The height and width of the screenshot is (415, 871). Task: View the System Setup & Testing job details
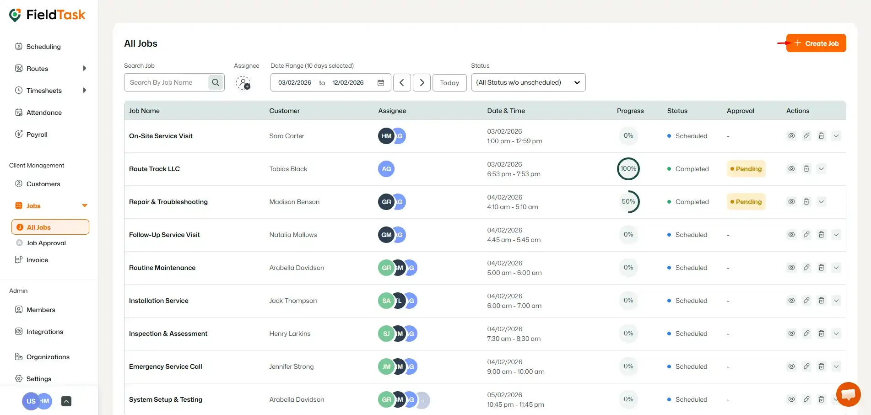[x=791, y=399]
